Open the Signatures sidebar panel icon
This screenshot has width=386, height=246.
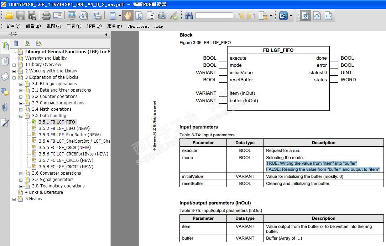click(5, 122)
